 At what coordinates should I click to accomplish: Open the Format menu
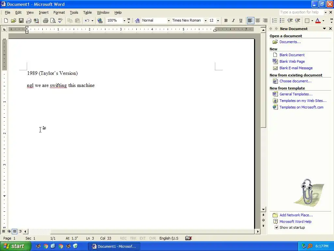59,13
